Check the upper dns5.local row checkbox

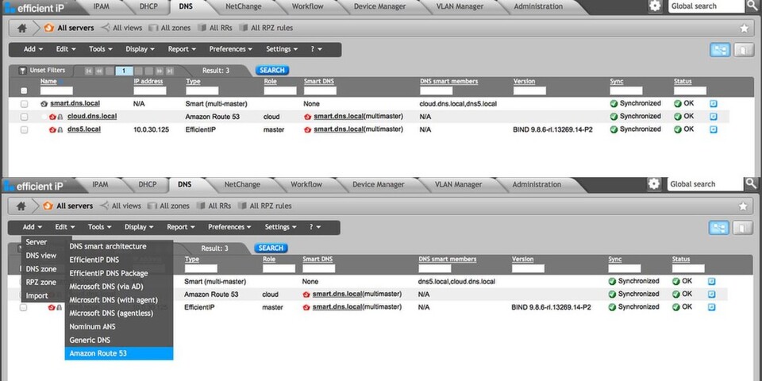[x=25, y=129]
